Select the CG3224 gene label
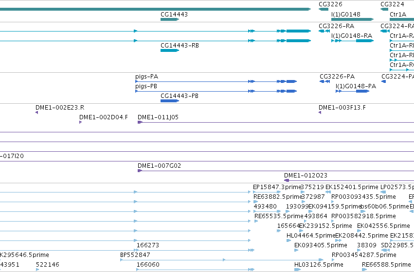Viewport: 414px width, 272px height. 392,4
